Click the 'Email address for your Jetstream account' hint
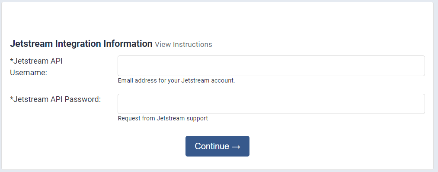438x172 pixels. click(176, 81)
